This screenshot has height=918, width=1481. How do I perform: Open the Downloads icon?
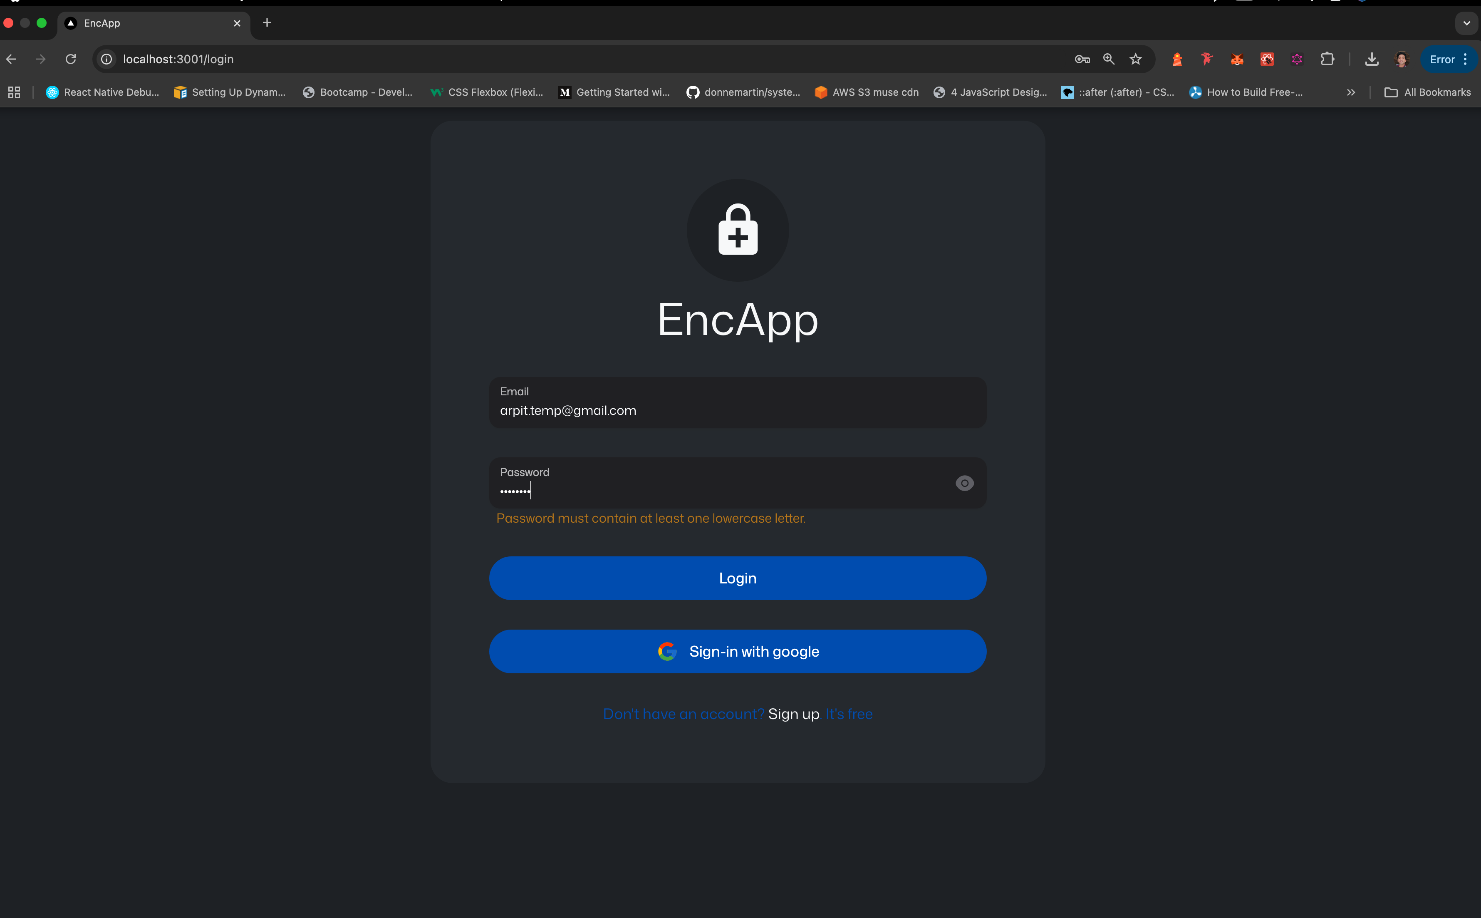[x=1372, y=59]
